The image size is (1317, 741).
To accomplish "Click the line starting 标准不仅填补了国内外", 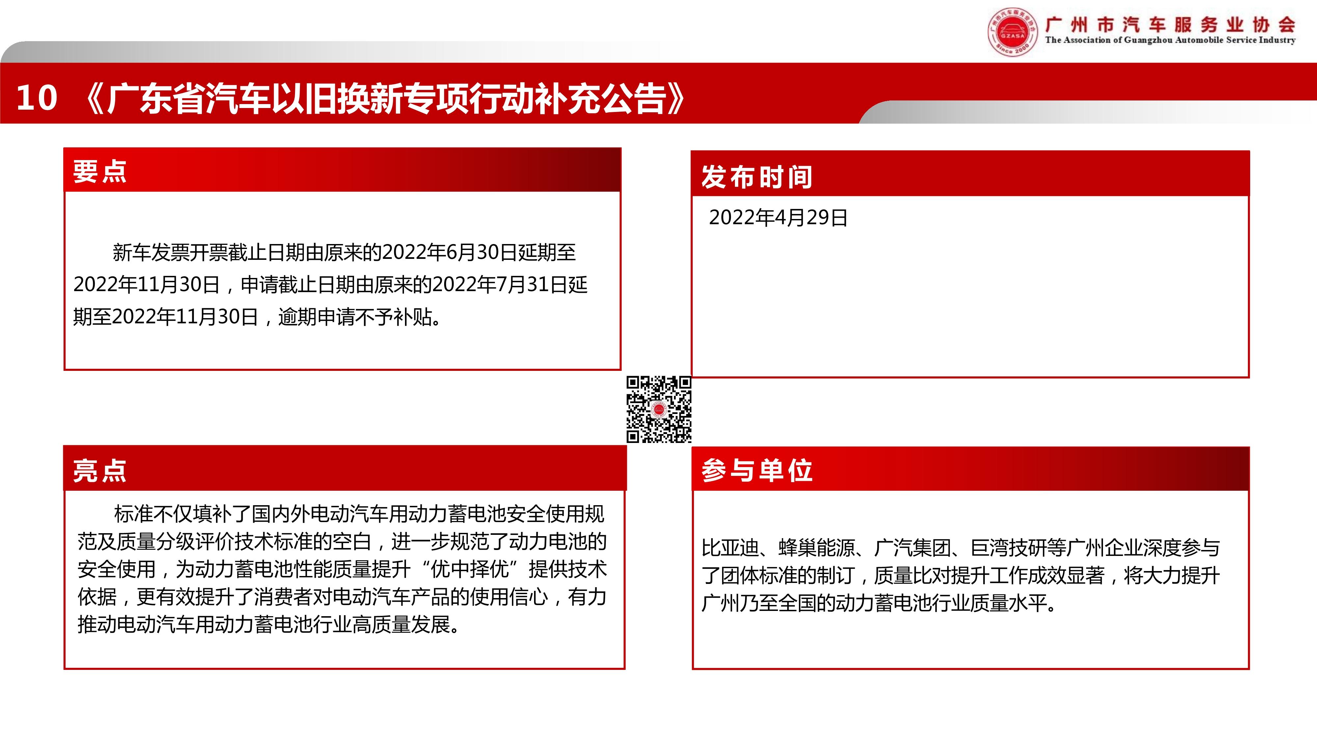I will click(x=360, y=514).
